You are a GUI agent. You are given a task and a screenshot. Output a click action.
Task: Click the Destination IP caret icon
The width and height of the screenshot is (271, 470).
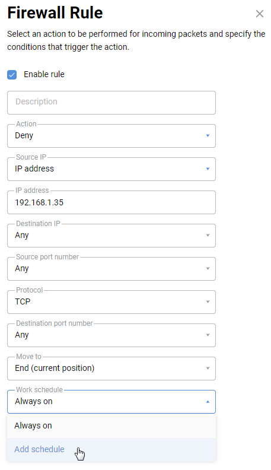[x=208, y=236]
